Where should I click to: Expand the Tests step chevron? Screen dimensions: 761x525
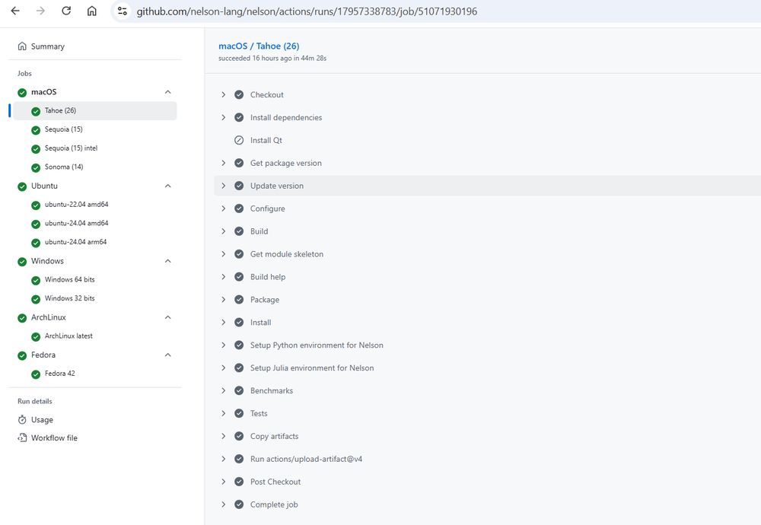pyautogui.click(x=223, y=413)
